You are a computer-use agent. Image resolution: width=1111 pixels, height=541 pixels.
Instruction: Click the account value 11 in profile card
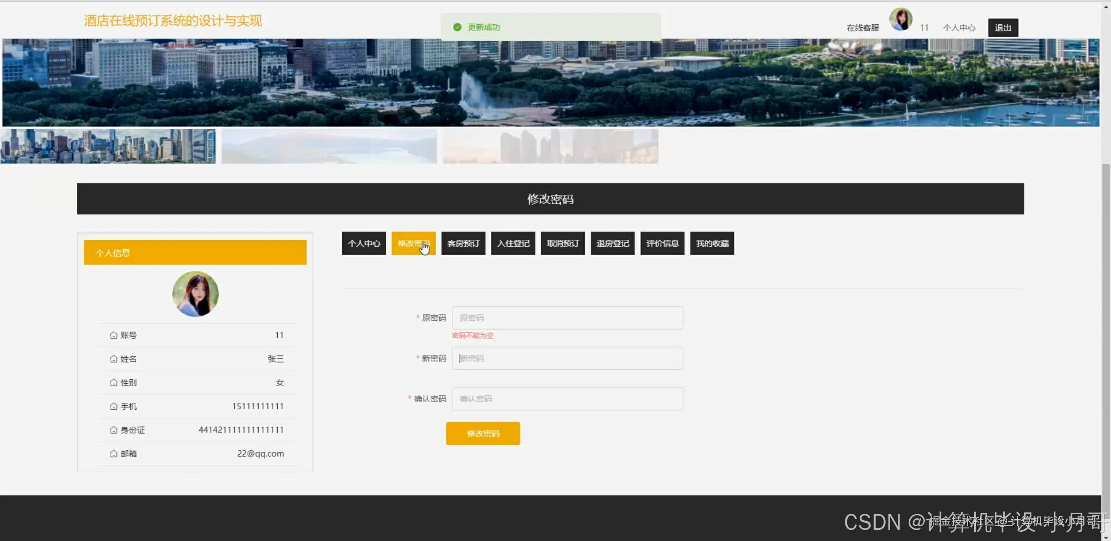click(x=279, y=335)
